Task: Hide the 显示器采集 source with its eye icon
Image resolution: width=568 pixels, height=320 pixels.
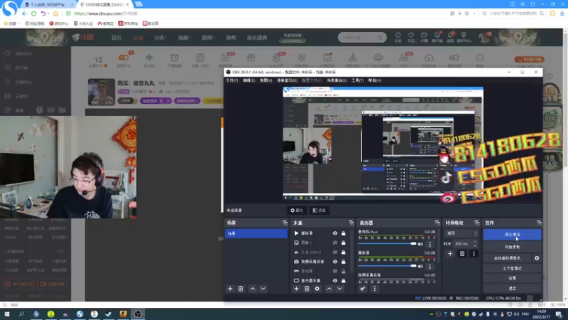Action: (x=335, y=280)
